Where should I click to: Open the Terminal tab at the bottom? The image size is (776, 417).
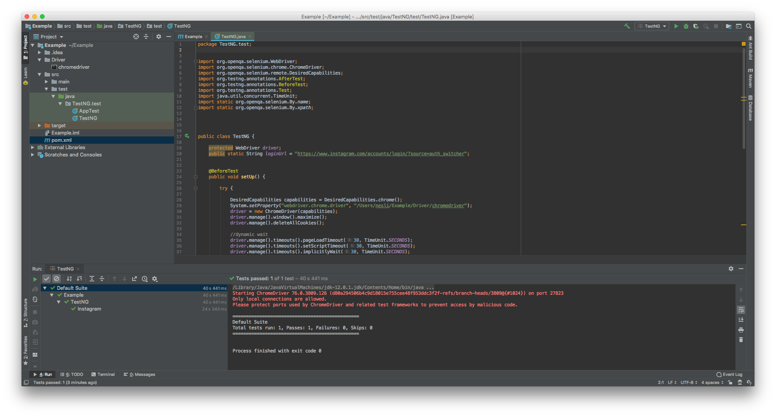103,374
